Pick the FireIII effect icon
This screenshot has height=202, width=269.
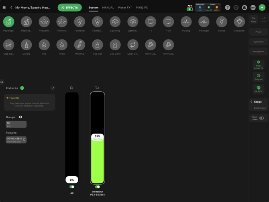(62, 45)
